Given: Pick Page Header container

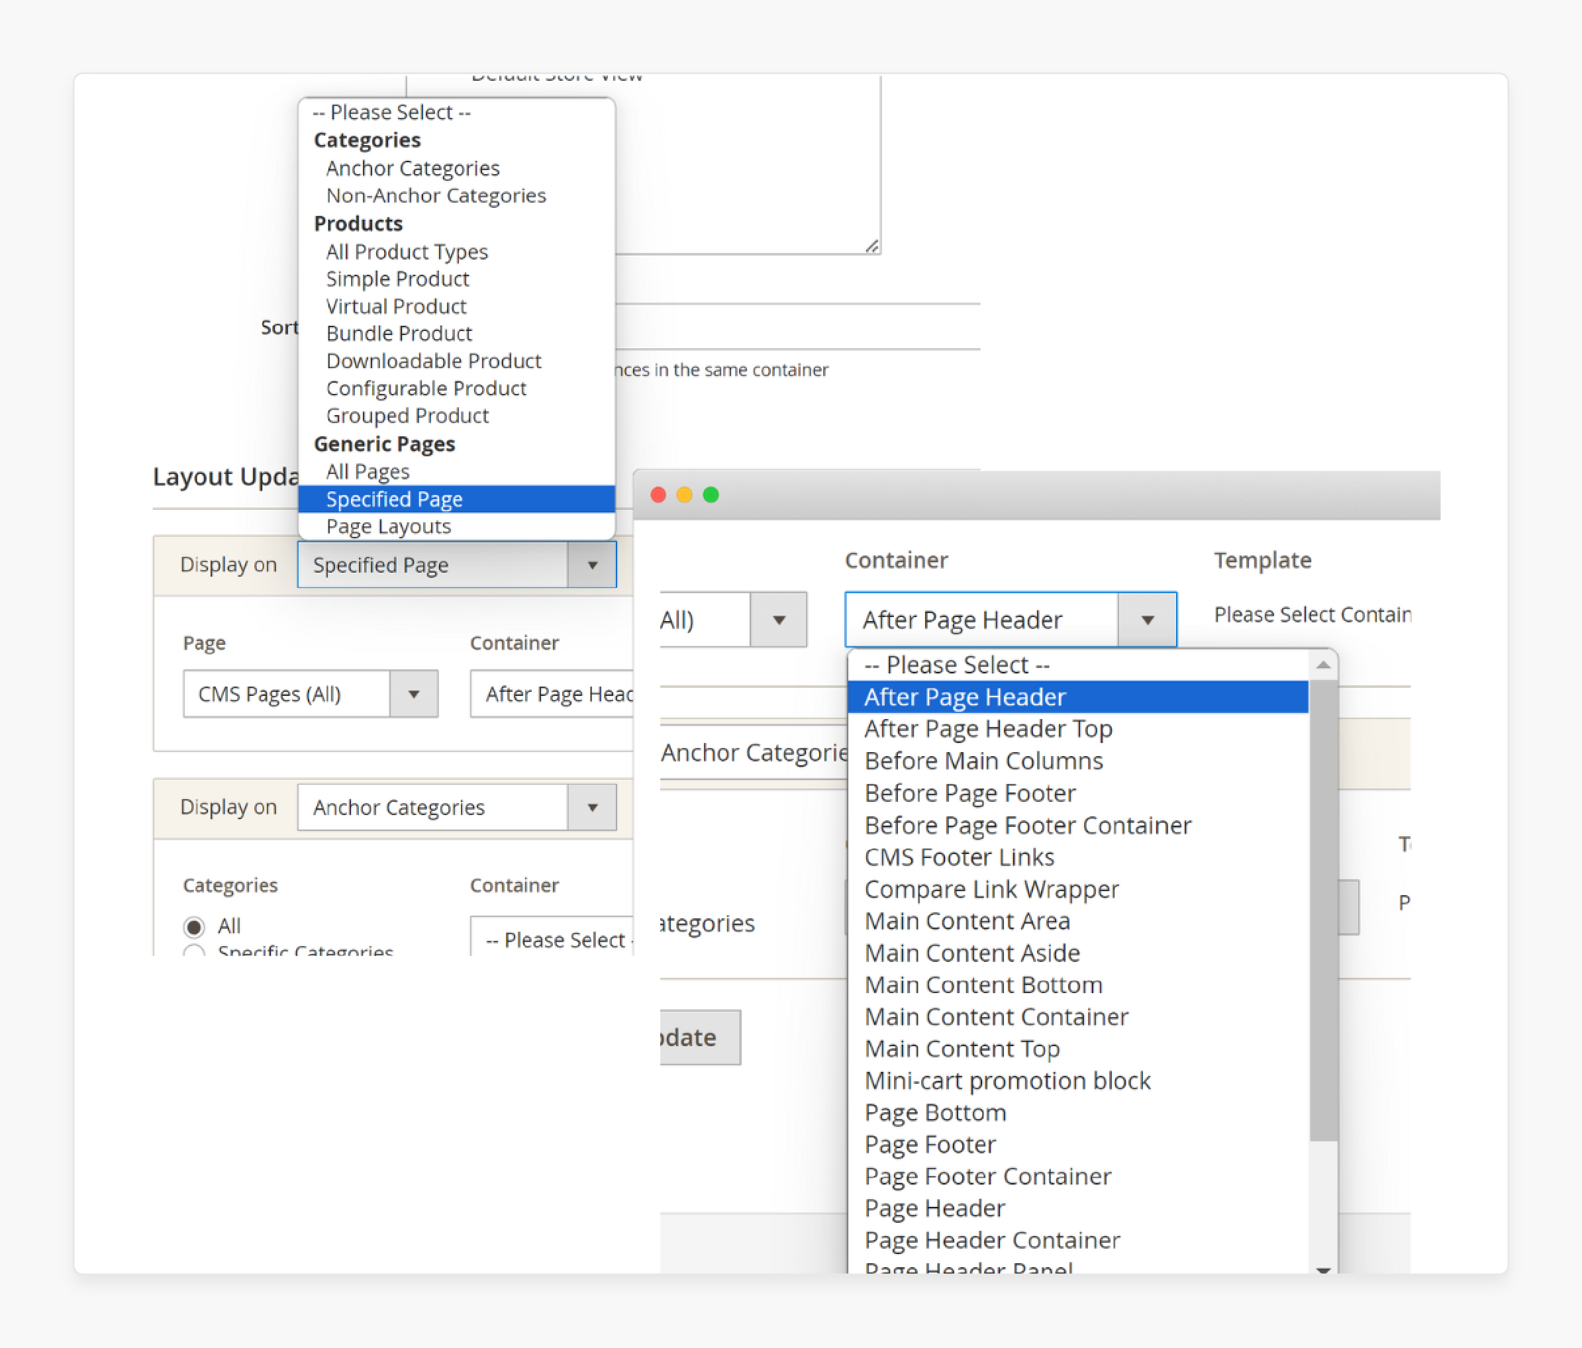Looking at the screenshot, I should (x=1078, y=1208).
